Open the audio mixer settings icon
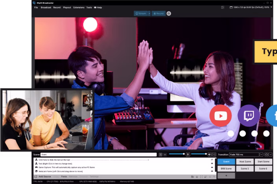 click(x=214, y=155)
